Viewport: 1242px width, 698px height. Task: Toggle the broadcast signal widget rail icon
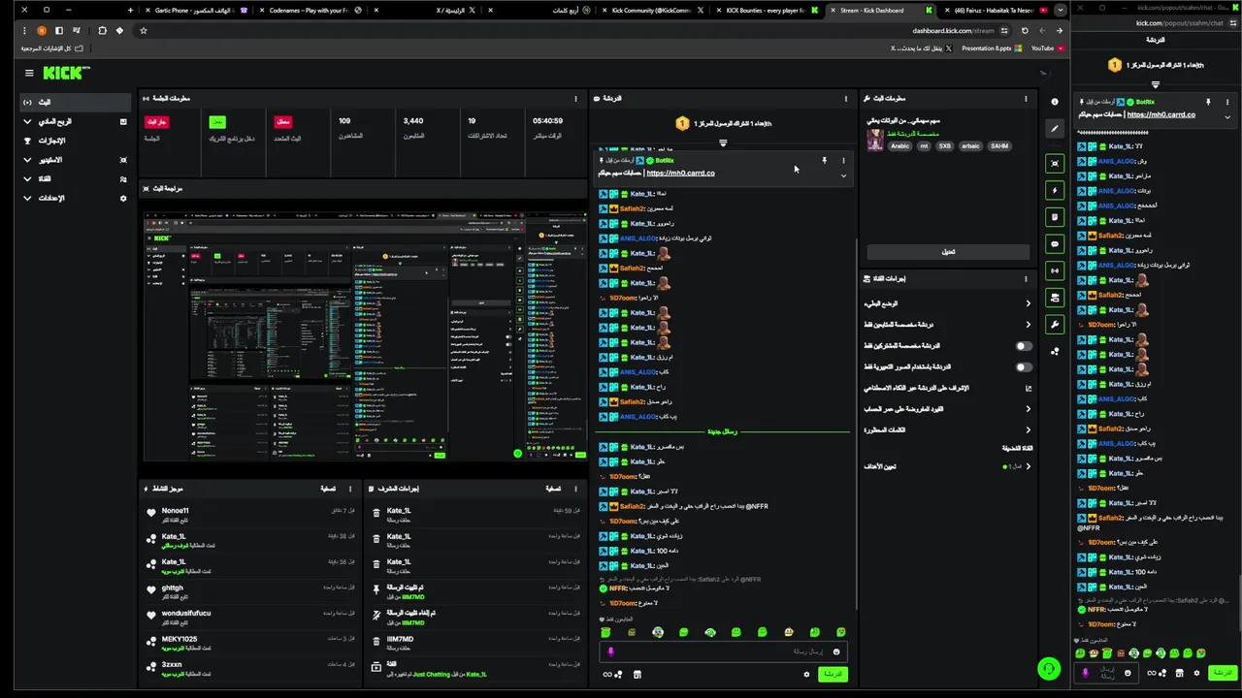1055,270
